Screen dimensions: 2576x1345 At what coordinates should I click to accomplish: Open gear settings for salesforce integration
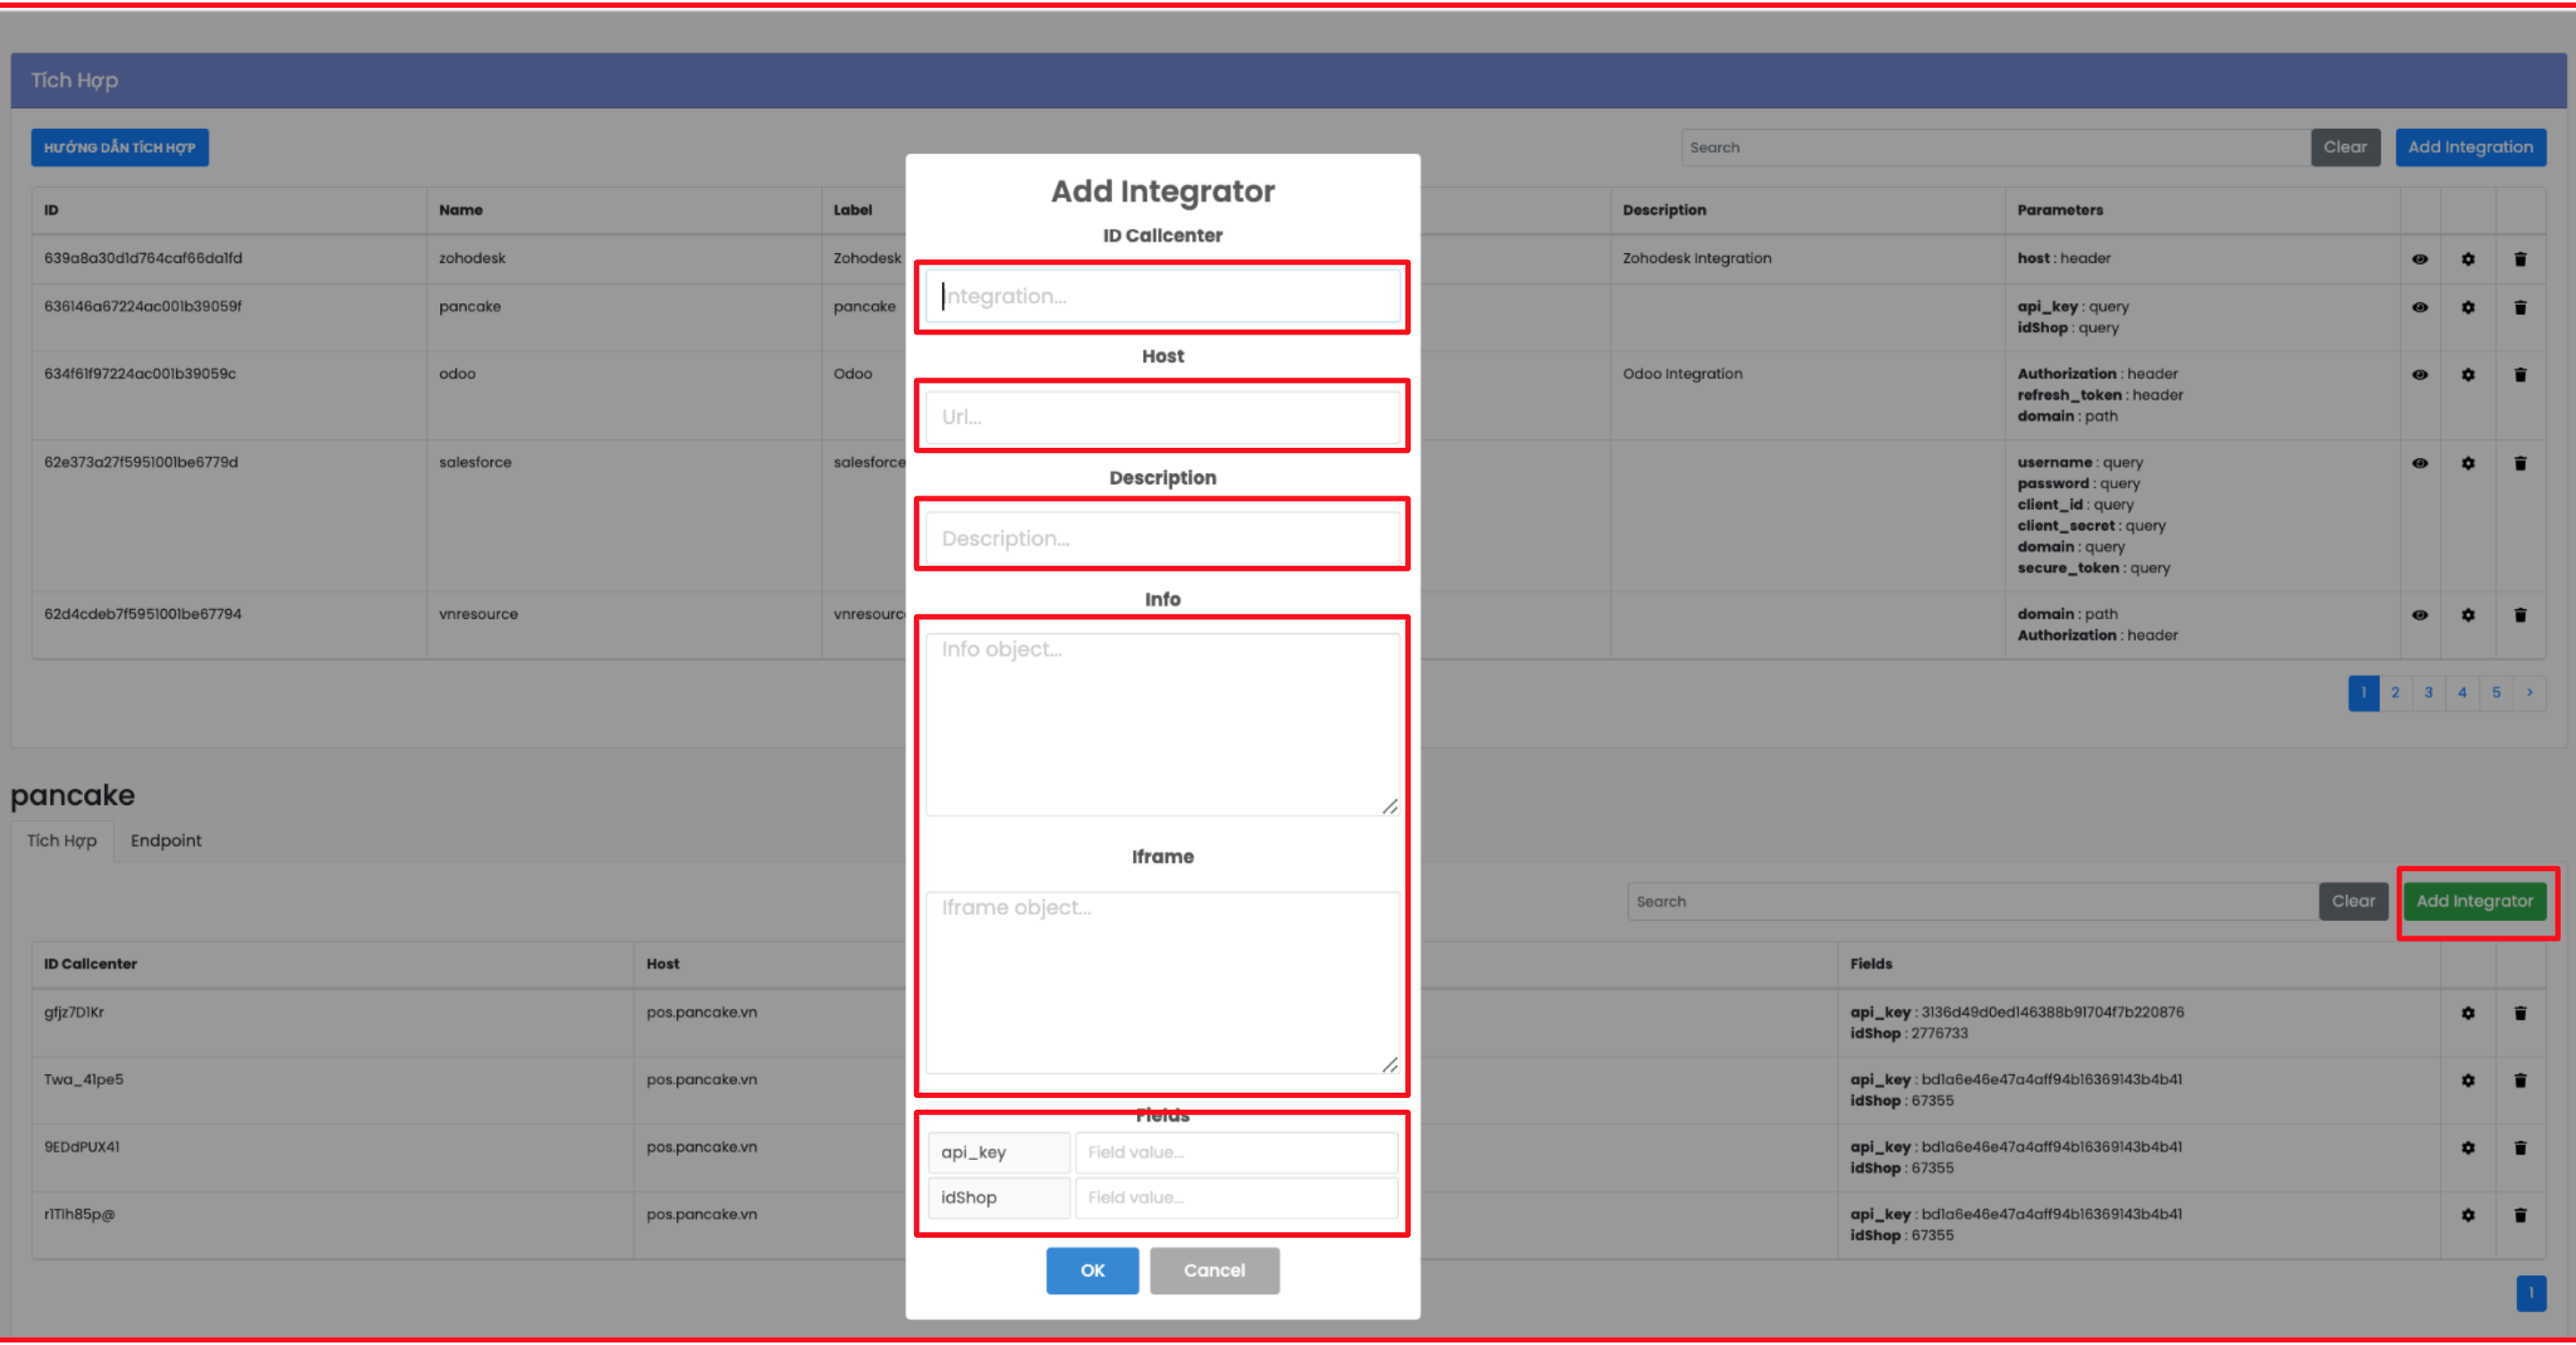pos(2467,463)
